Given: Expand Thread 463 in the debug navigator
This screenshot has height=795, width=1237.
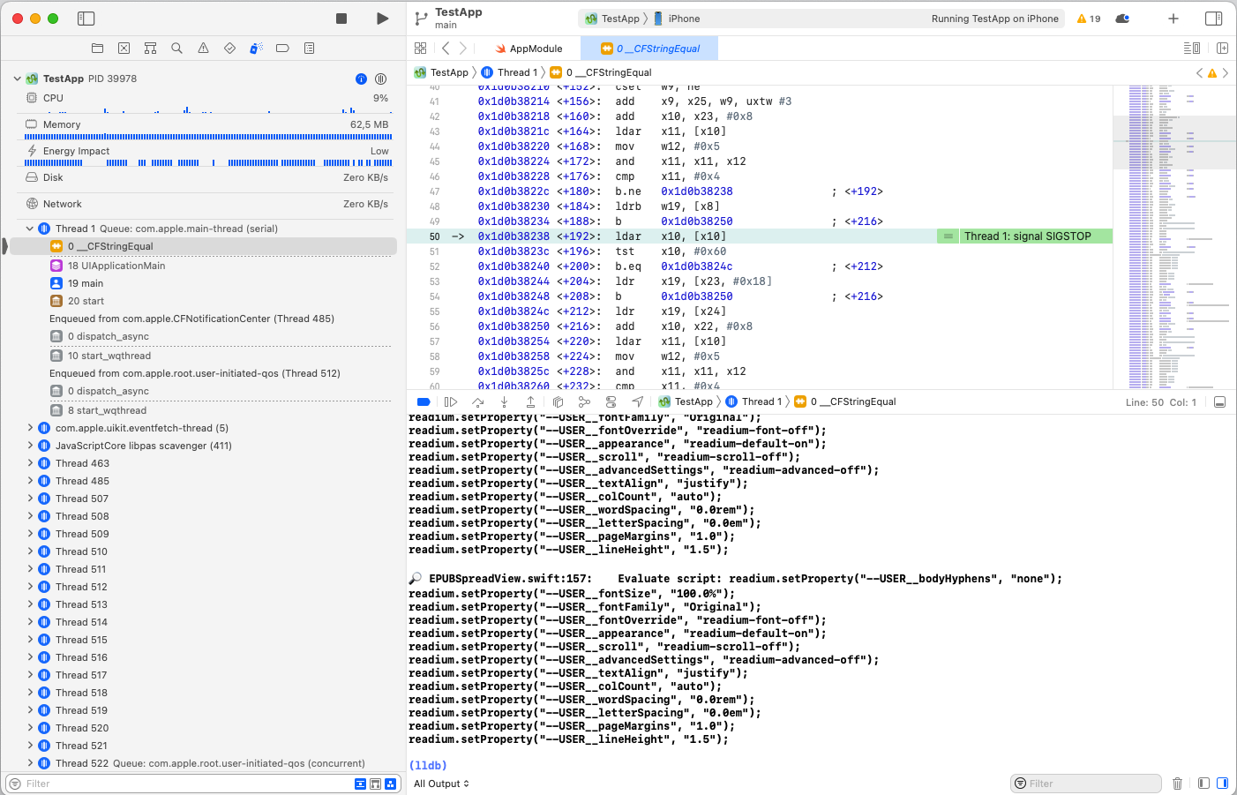Looking at the screenshot, I should tap(29, 462).
